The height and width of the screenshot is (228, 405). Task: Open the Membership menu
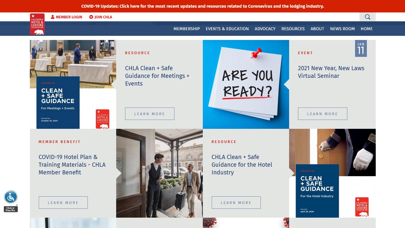187,29
